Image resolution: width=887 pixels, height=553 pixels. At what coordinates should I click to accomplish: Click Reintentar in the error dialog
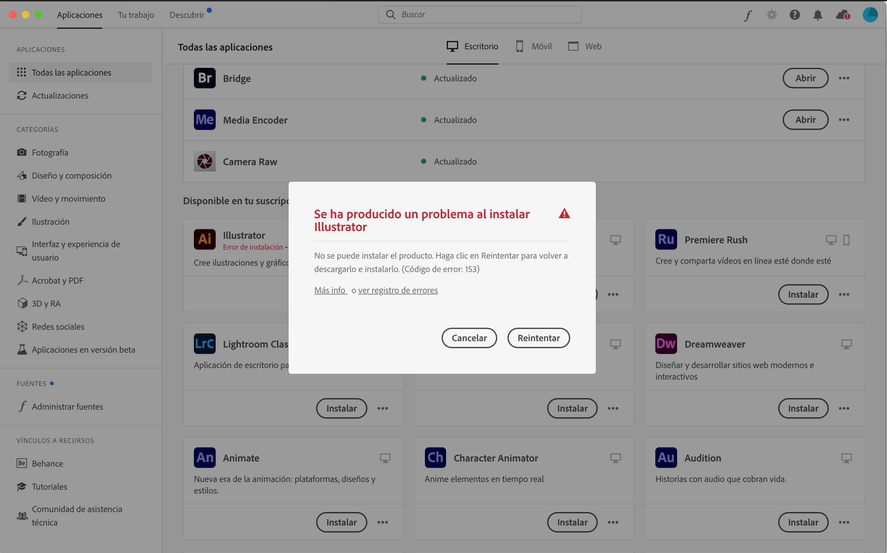538,338
